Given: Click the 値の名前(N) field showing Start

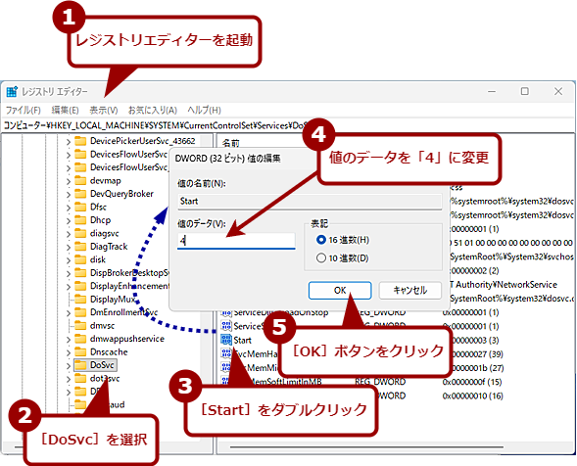Looking at the screenshot, I should pos(310,202).
